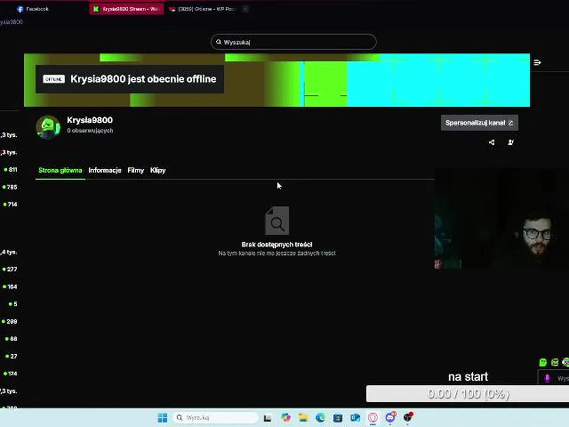
Task: Open the Strona główna tab
Action: click(60, 170)
